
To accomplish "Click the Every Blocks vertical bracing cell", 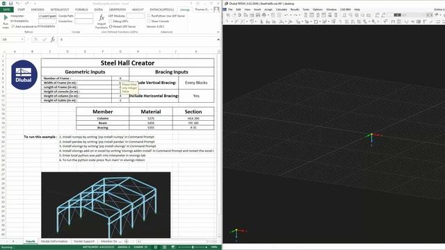I will (196, 83).
